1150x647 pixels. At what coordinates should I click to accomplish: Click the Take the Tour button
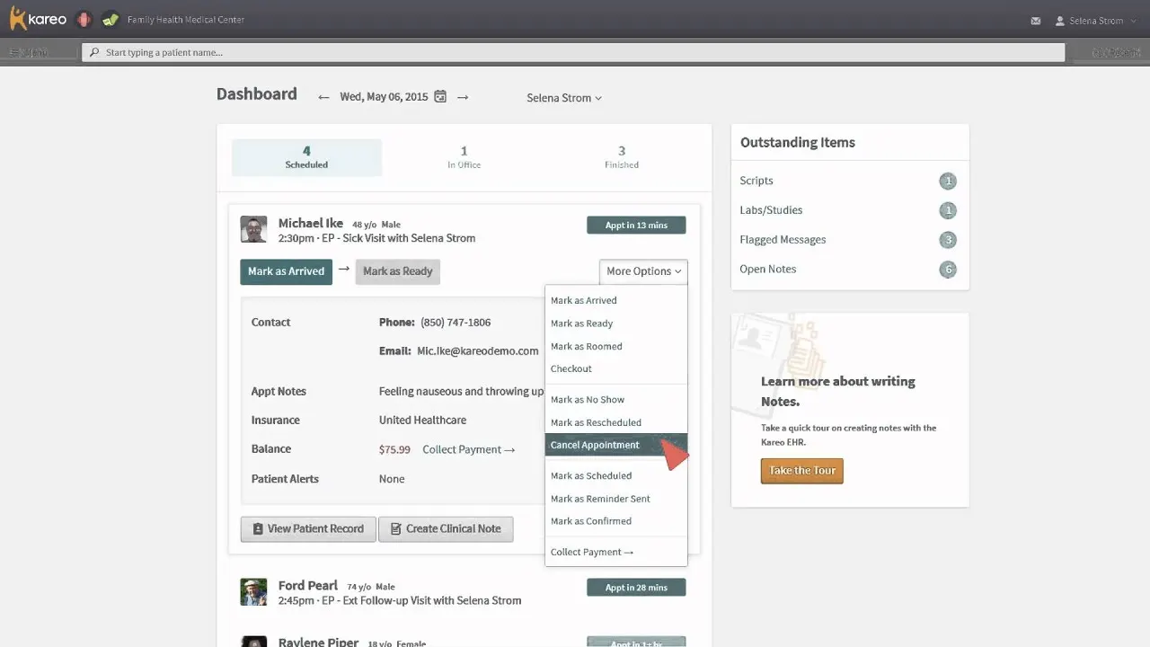point(801,470)
